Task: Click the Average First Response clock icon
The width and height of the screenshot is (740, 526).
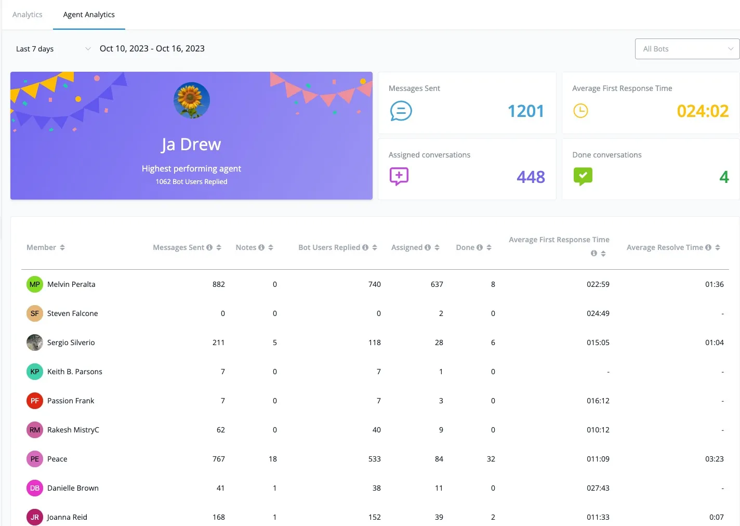Action: (x=580, y=111)
